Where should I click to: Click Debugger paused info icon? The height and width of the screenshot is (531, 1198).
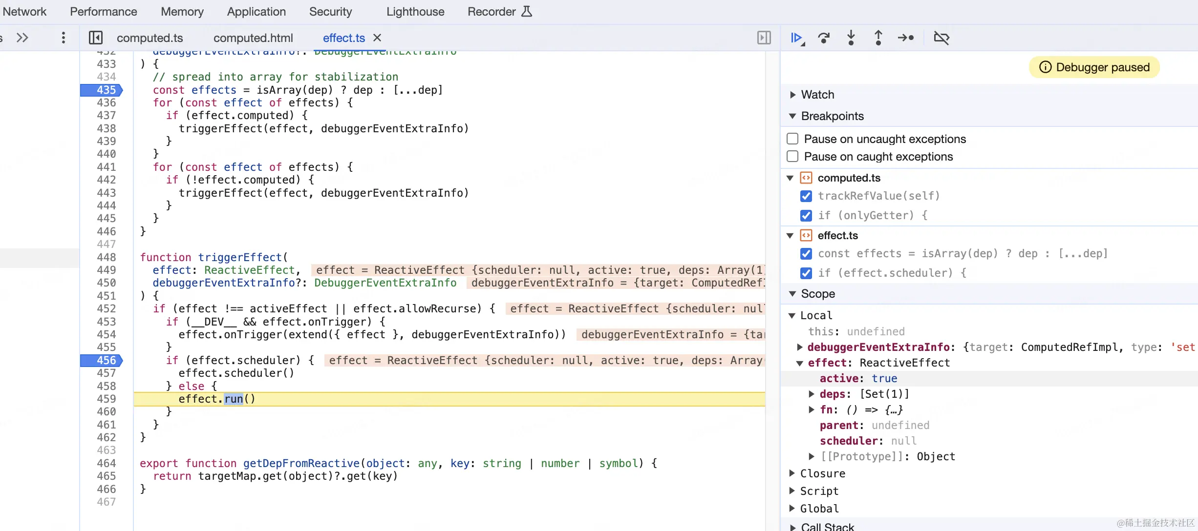pos(1045,67)
